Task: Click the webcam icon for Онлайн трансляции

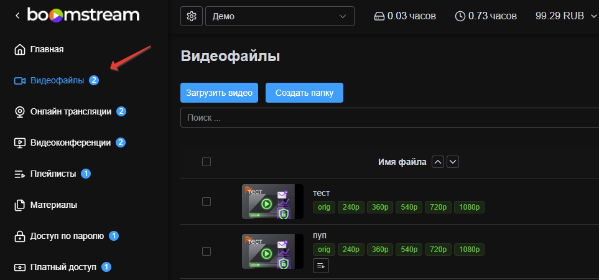Action: click(19, 112)
